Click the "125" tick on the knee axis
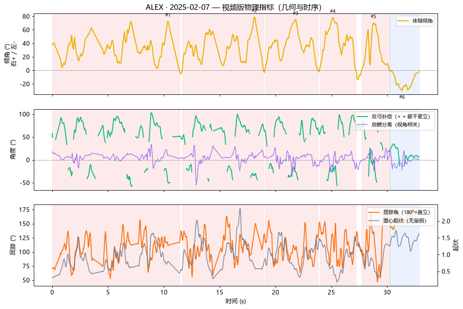This screenshot has width=463, height=309. tap(24, 238)
